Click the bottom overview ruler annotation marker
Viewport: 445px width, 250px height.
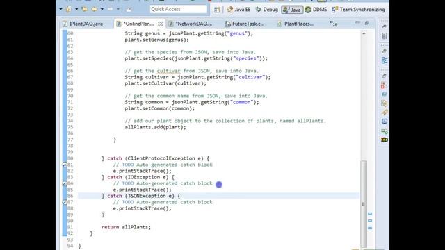[x=370, y=228]
